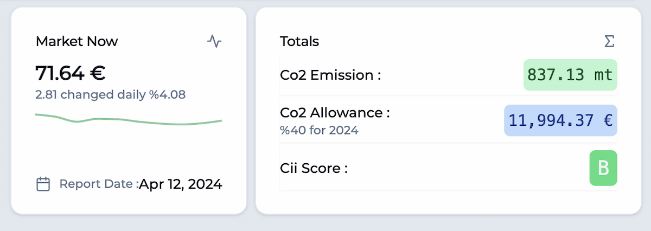
Task: Click the Cii Score row label
Action: [314, 168]
